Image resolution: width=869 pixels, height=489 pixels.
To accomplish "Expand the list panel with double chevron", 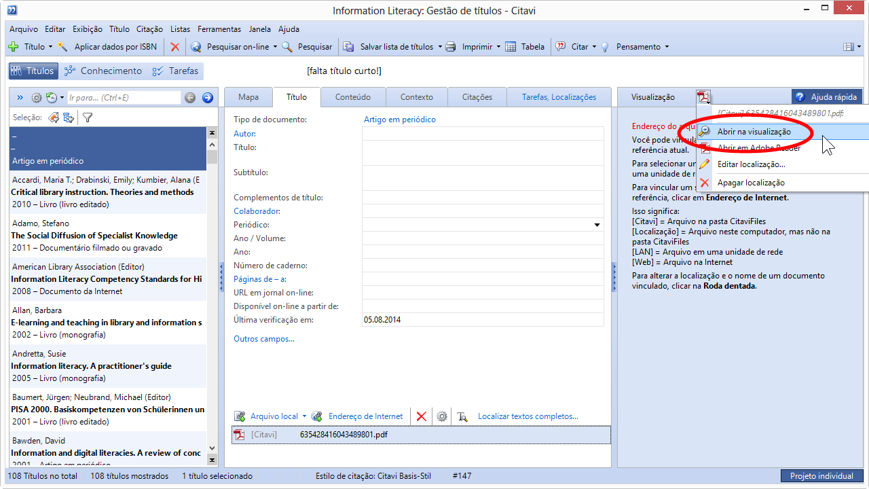I will (20, 98).
